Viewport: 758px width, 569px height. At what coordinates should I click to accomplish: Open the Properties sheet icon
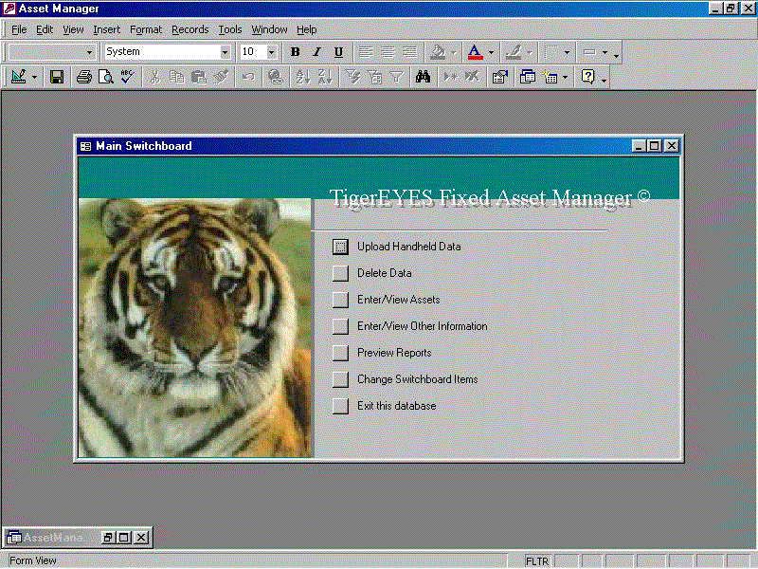pyautogui.click(x=500, y=77)
